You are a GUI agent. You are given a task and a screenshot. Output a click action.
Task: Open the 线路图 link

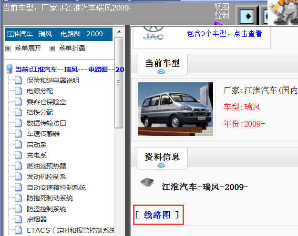coord(157,215)
